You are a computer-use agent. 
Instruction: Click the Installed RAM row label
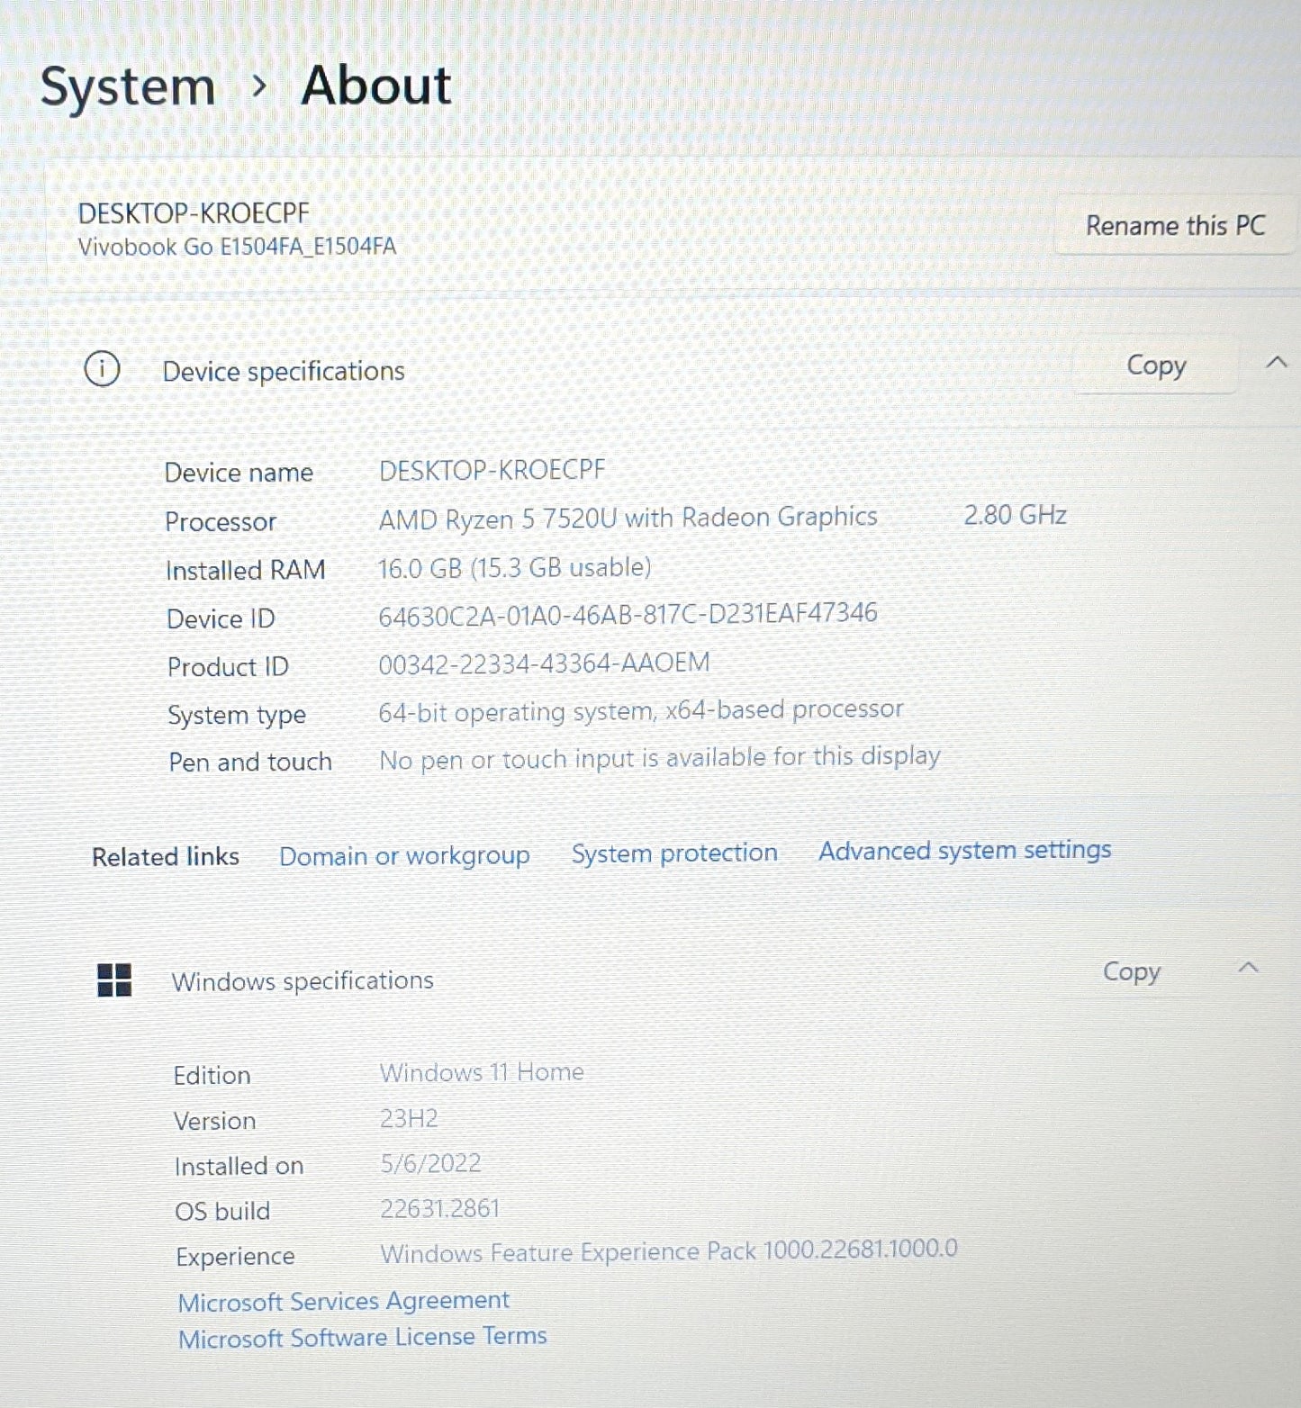[245, 570]
